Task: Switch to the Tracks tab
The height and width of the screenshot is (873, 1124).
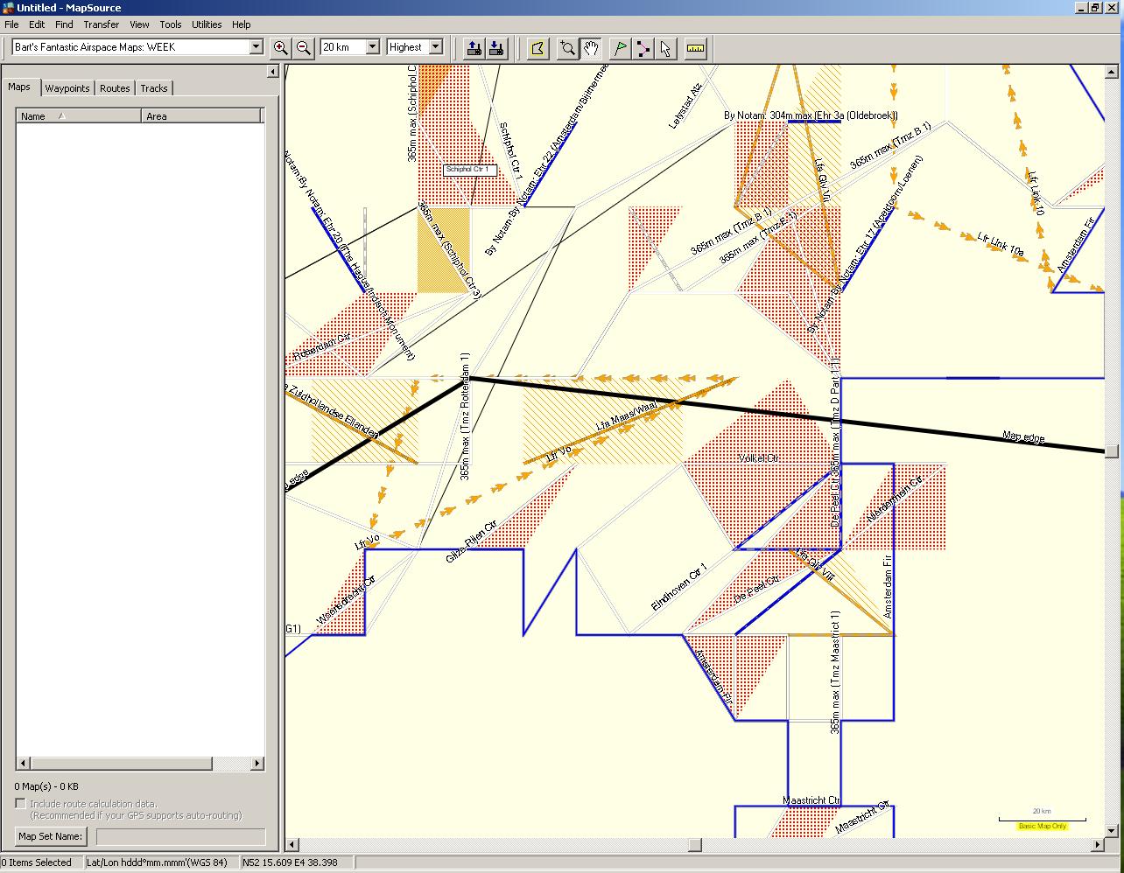Action: point(154,88)
